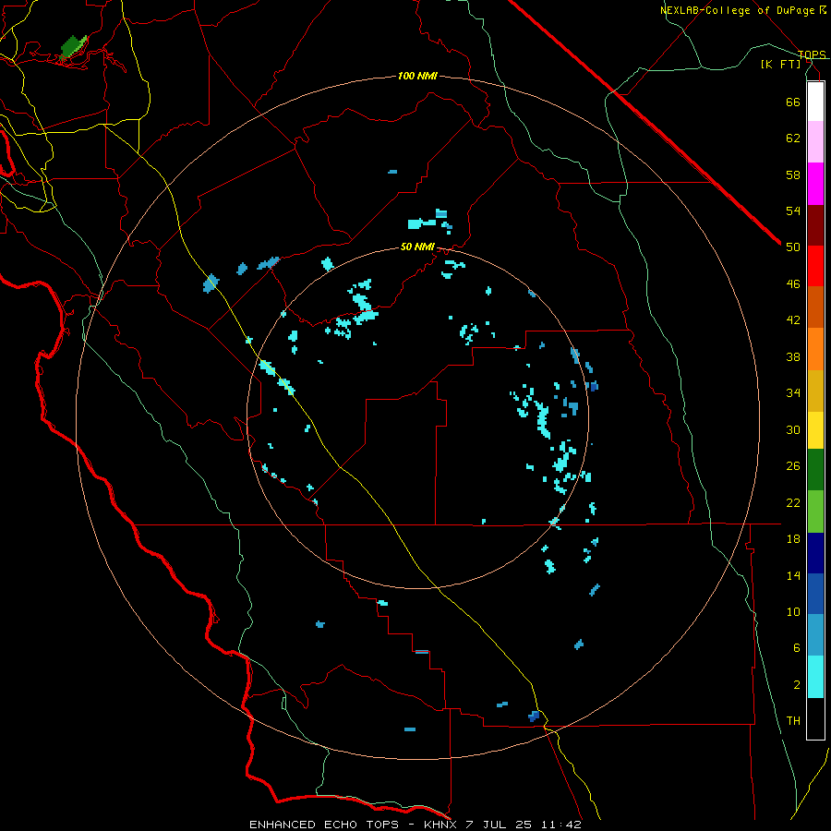831x831 pixels.
Task: Click the magenta legend swatch
Action: click(x=815, y=184)
